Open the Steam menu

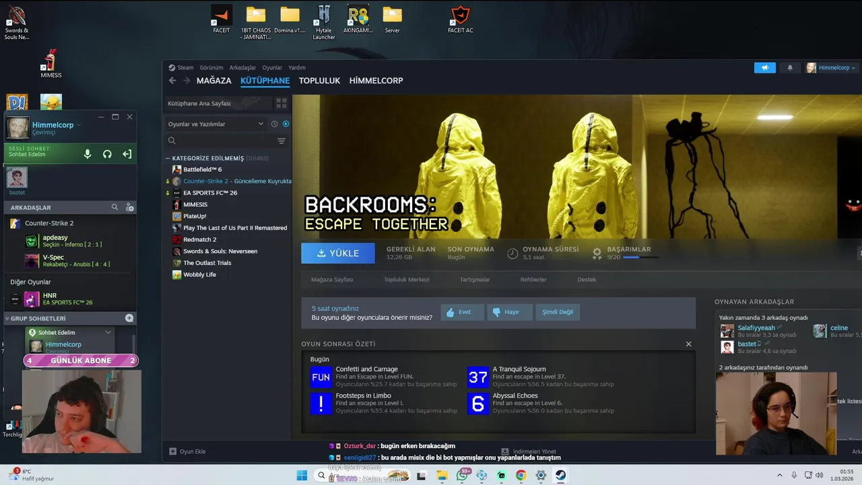[x=181, y=67]
